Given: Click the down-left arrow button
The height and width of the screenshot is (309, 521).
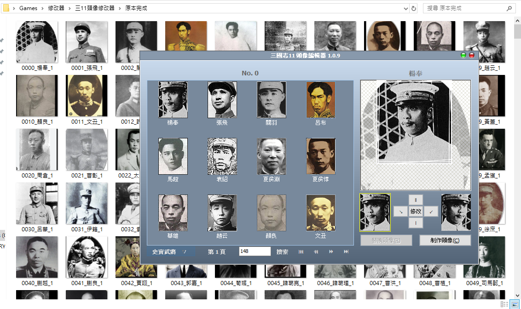Looking at the screenshot, I should pyautogui.click(x=431, y=212).
